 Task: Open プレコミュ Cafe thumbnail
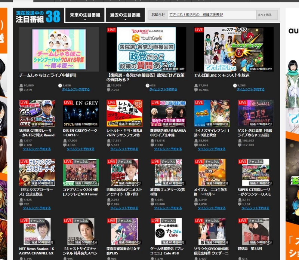168,231
